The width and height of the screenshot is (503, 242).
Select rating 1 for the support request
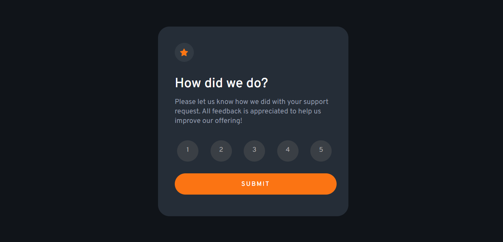pos(188,151)
